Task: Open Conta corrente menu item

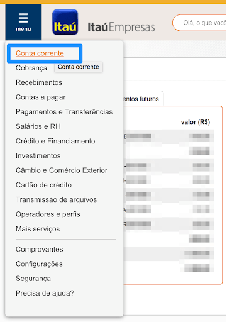Action: coord(40,53)
